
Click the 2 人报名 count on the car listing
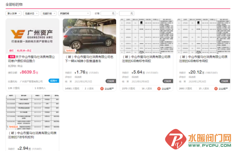pos(89,89)
